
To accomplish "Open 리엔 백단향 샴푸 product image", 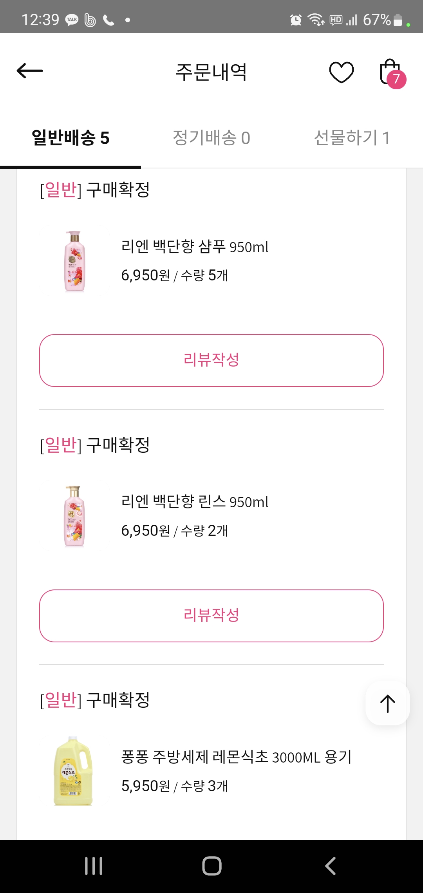I will coord(74,261).
